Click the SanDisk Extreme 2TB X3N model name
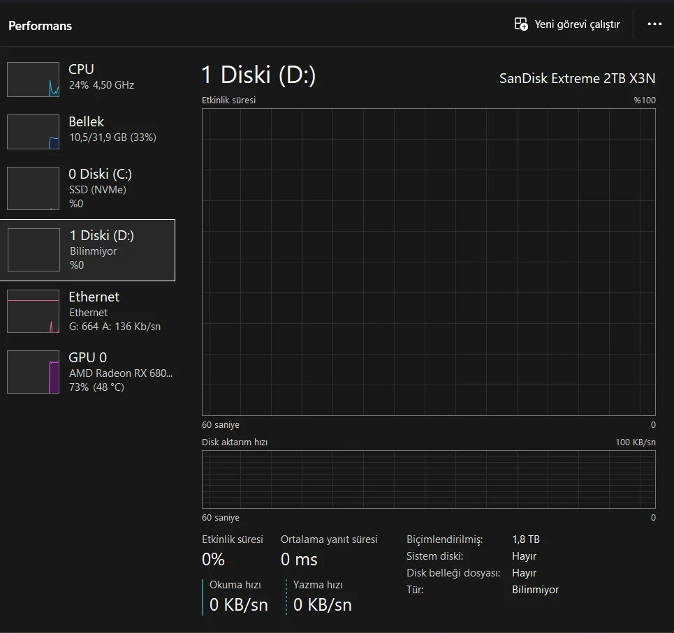This screenshot has width=674, height=633. point(577,78)
